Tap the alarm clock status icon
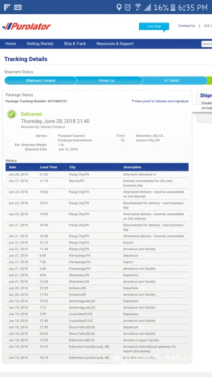 pyautogui.click(x=128, y=7)
